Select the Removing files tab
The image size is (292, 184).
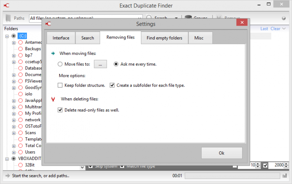120,37
